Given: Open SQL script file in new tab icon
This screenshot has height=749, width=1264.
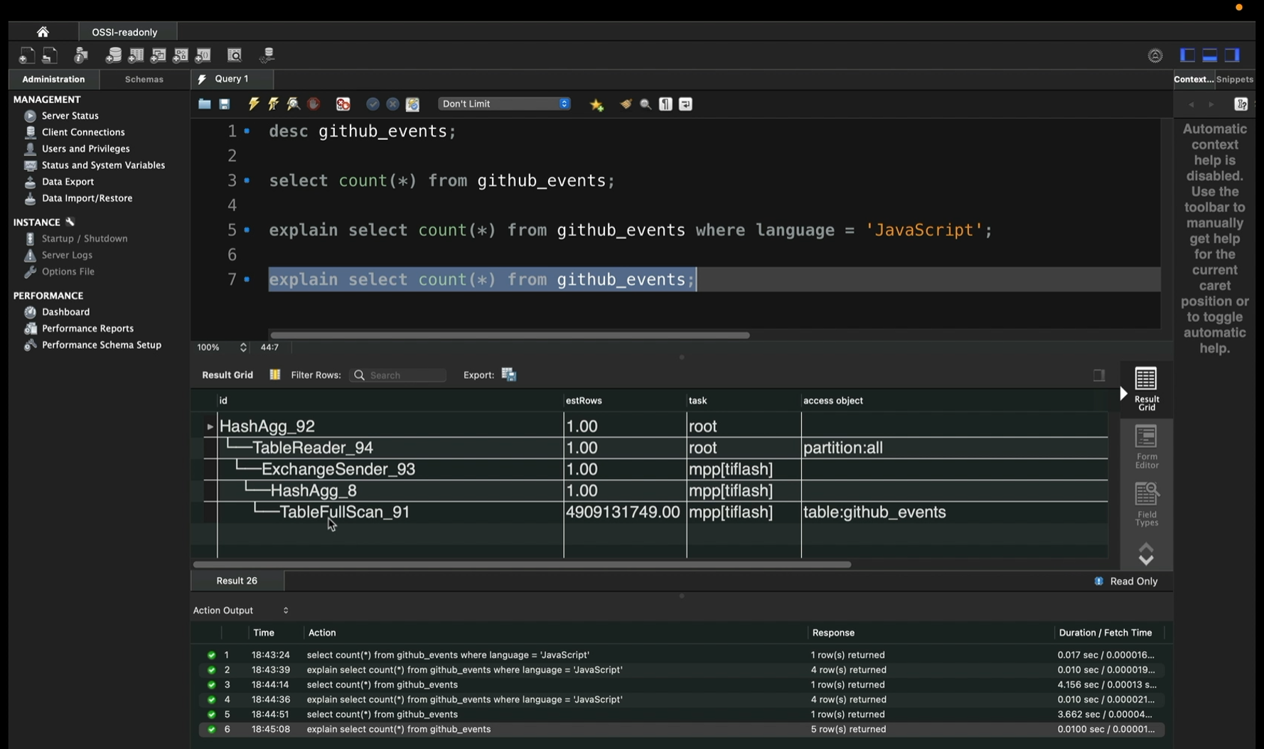Looking at the screenshot, I should click(50, 55).
